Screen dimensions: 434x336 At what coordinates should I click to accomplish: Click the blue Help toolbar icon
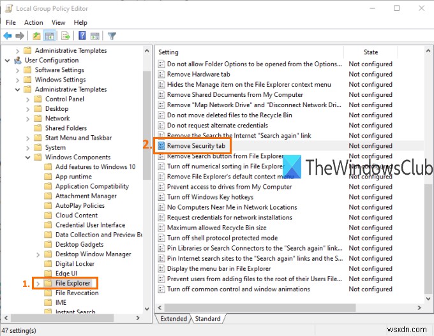82,36
